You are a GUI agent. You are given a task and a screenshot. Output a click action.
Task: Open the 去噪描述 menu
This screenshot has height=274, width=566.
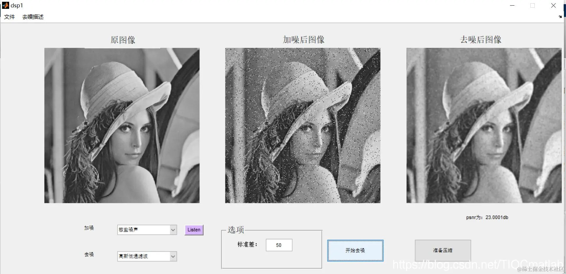33,17
